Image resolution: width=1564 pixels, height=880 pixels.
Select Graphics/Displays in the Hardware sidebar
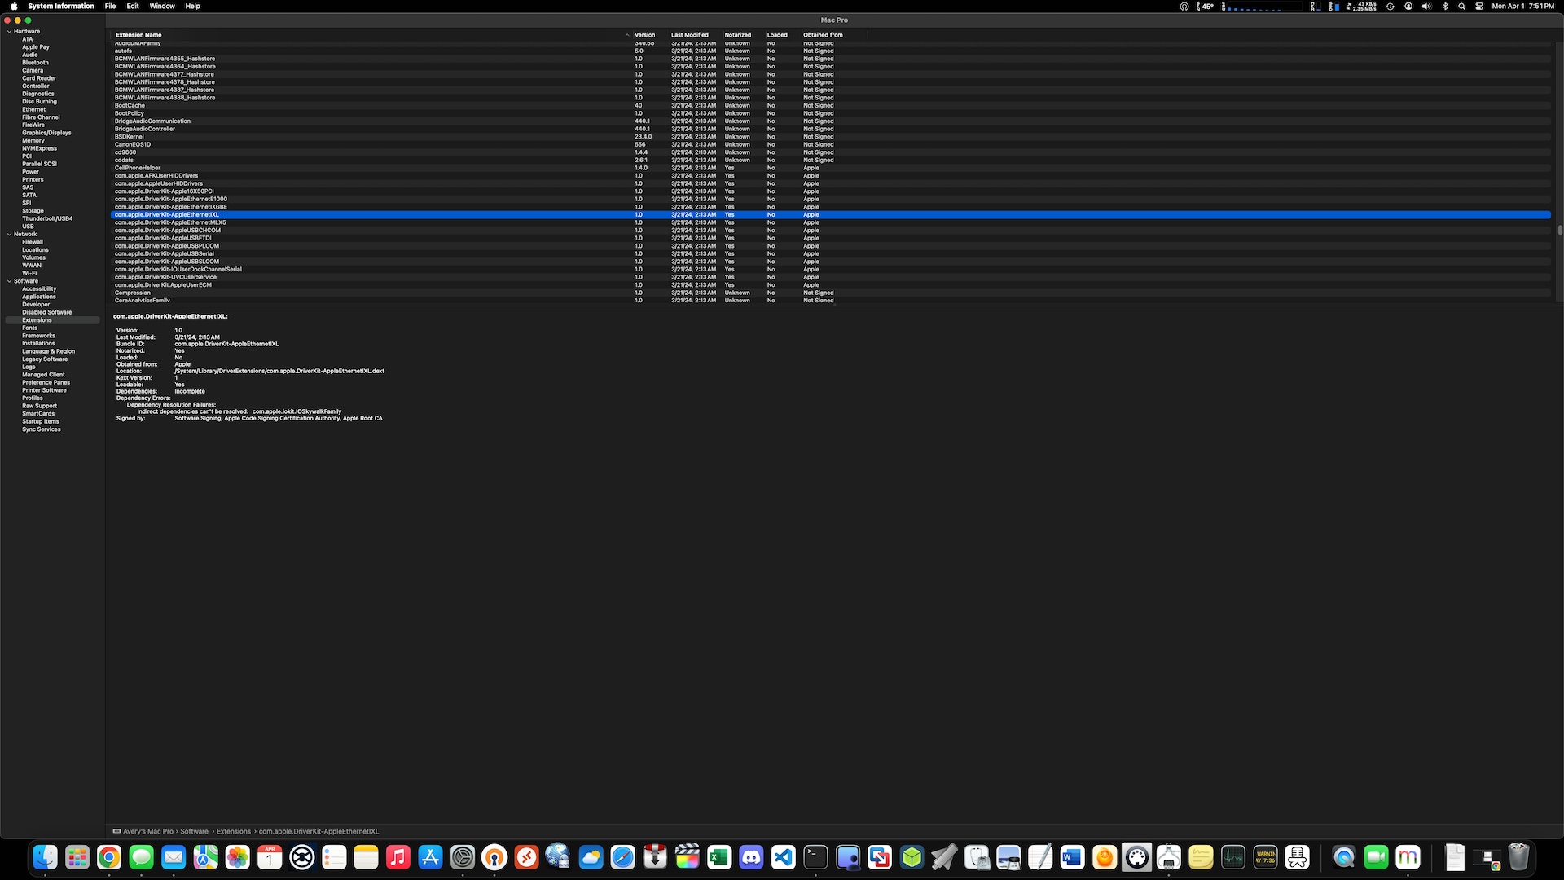[46, 133]
